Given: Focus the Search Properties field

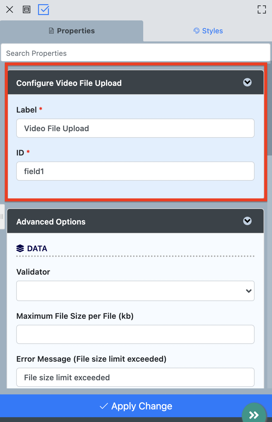Looking at the screenshot, I should coord(135,53).
